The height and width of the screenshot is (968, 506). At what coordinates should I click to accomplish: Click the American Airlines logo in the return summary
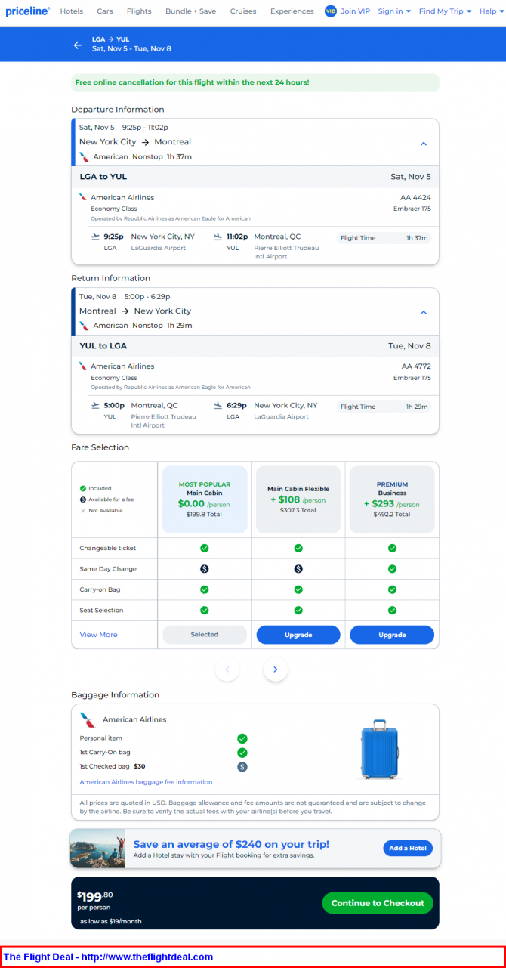tap(85, 326)
